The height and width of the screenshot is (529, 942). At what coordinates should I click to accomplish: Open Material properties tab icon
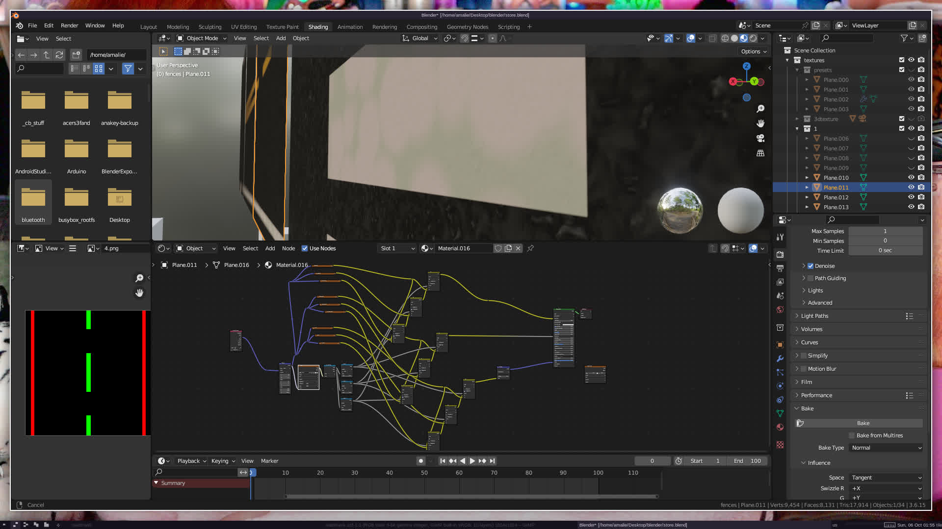tap(780, 427)
